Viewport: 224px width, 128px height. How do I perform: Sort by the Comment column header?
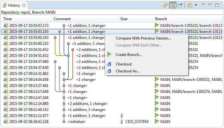(62, 19)
